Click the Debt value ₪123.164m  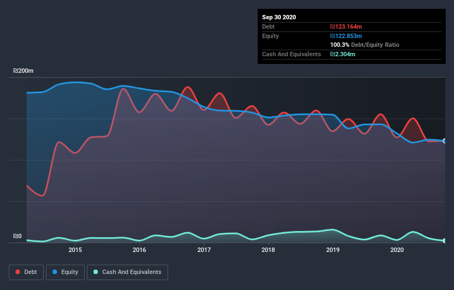(x=346, y=26)
